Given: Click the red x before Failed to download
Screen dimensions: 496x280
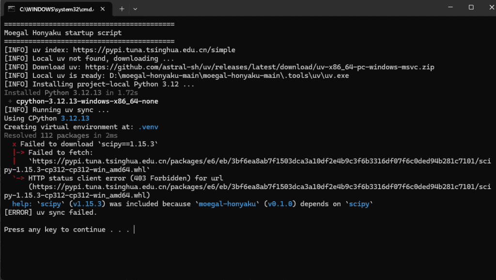Looking at the screenshot, I should click(15, 144).
